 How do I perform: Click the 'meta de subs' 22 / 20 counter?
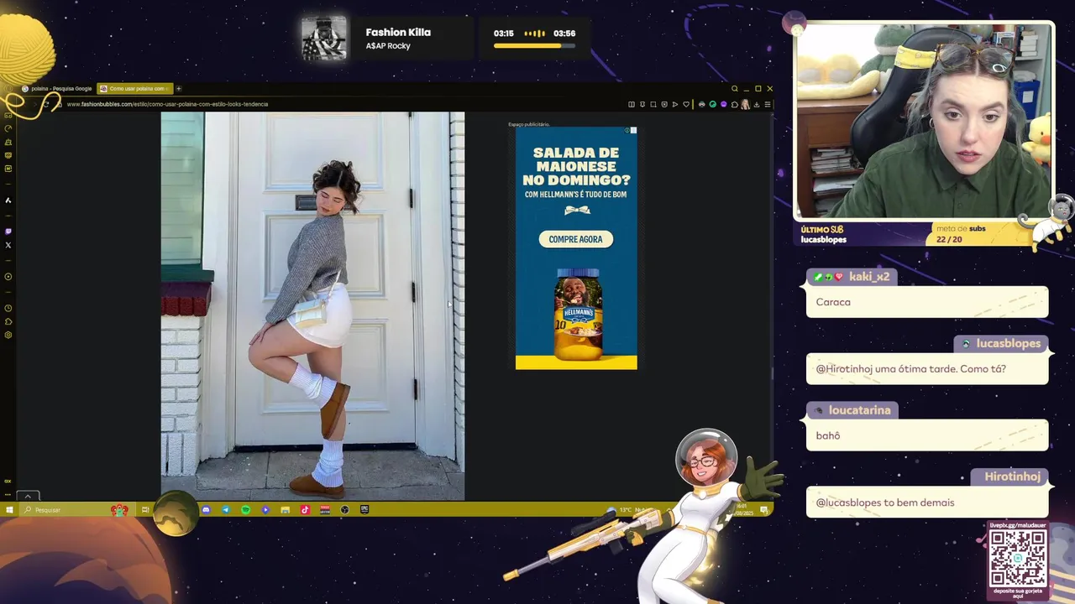point(962,234)
